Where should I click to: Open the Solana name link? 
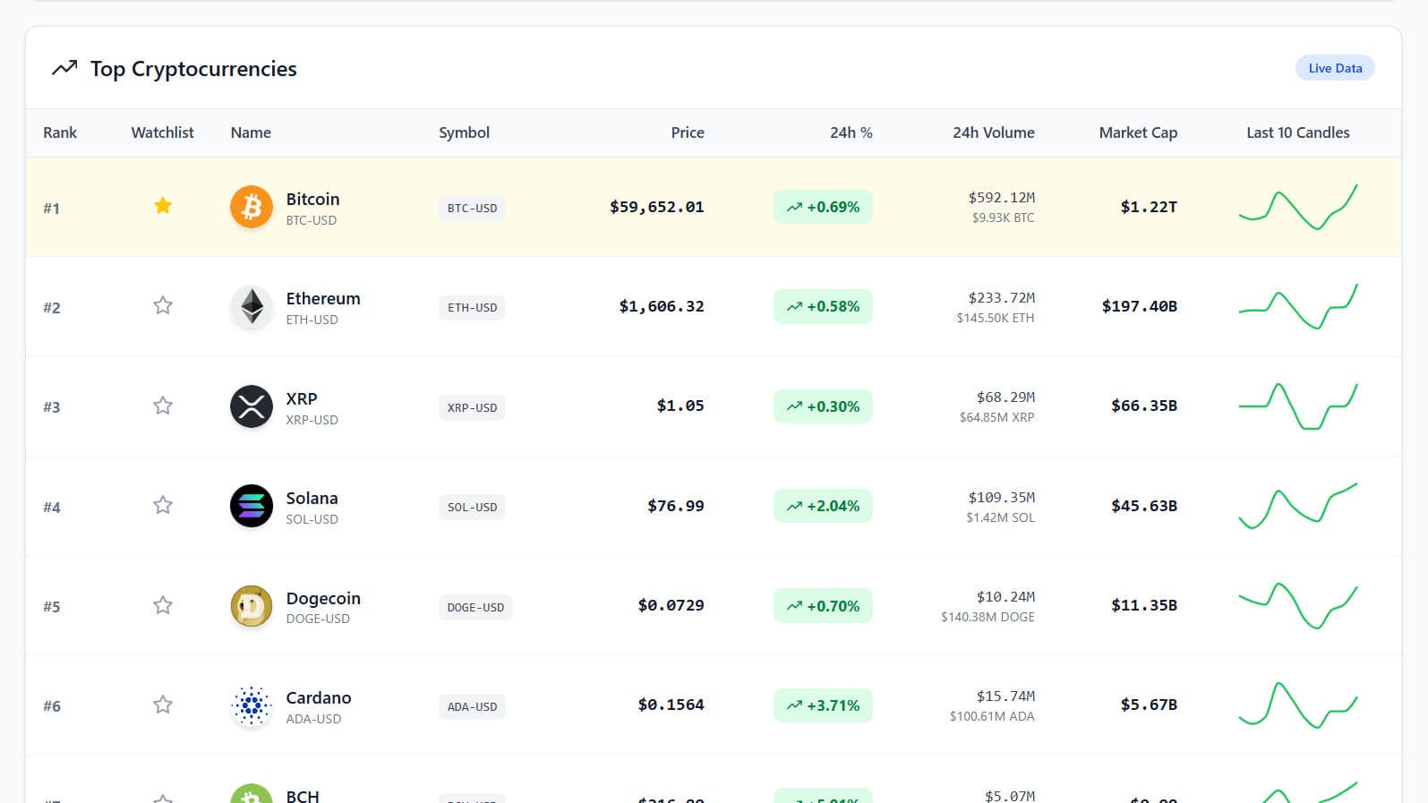pos(312,498)
